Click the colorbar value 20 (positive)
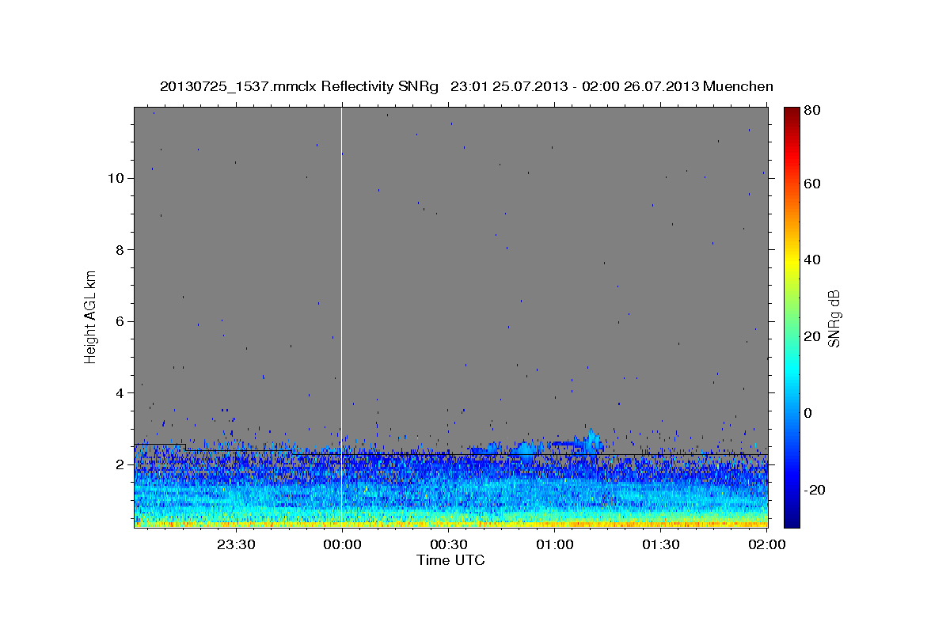The image size is (950, 633). pyautogui.click(x=811, y=336)
